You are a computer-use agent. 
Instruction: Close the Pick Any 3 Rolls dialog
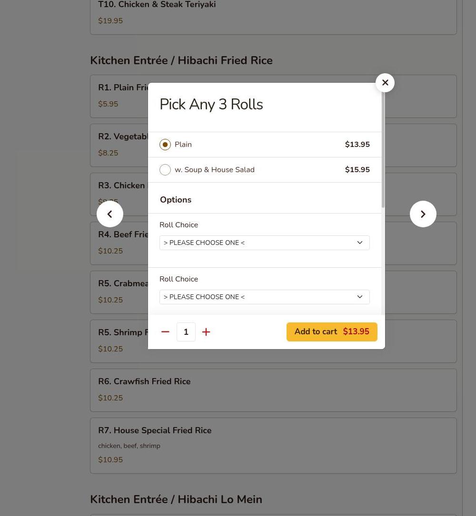(385, 83)
